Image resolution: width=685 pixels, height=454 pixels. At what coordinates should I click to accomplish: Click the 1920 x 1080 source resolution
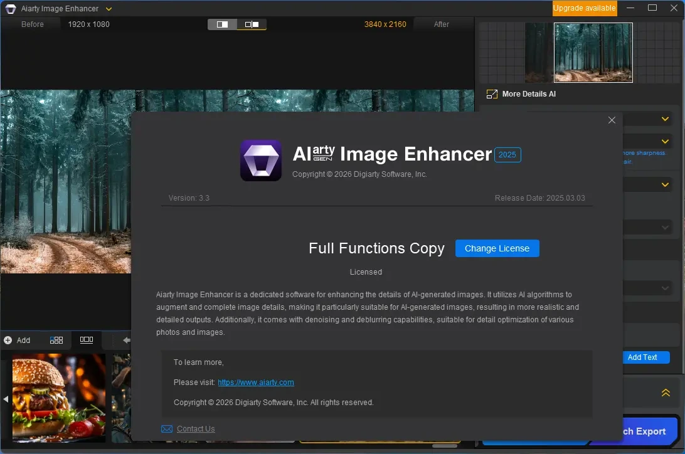[x=88, y=24]
